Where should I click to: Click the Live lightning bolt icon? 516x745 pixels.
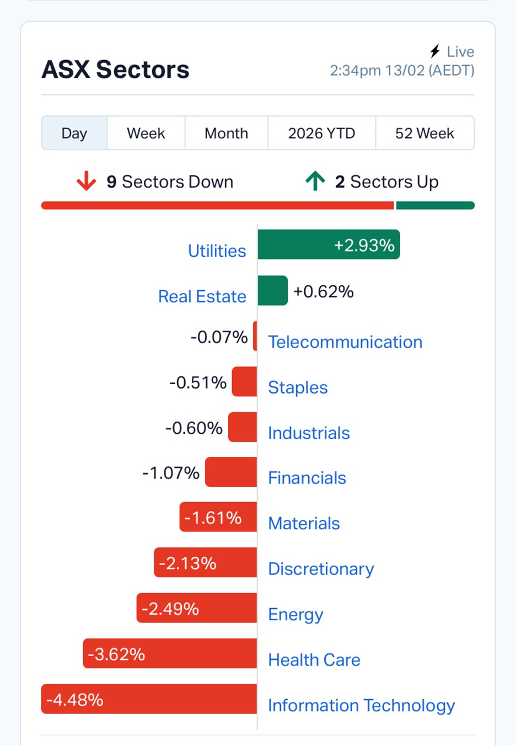(435, 51)
